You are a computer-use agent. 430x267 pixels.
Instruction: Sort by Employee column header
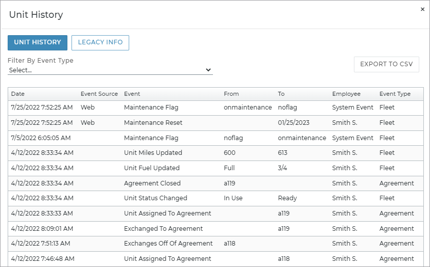click(x=346, y=94)
